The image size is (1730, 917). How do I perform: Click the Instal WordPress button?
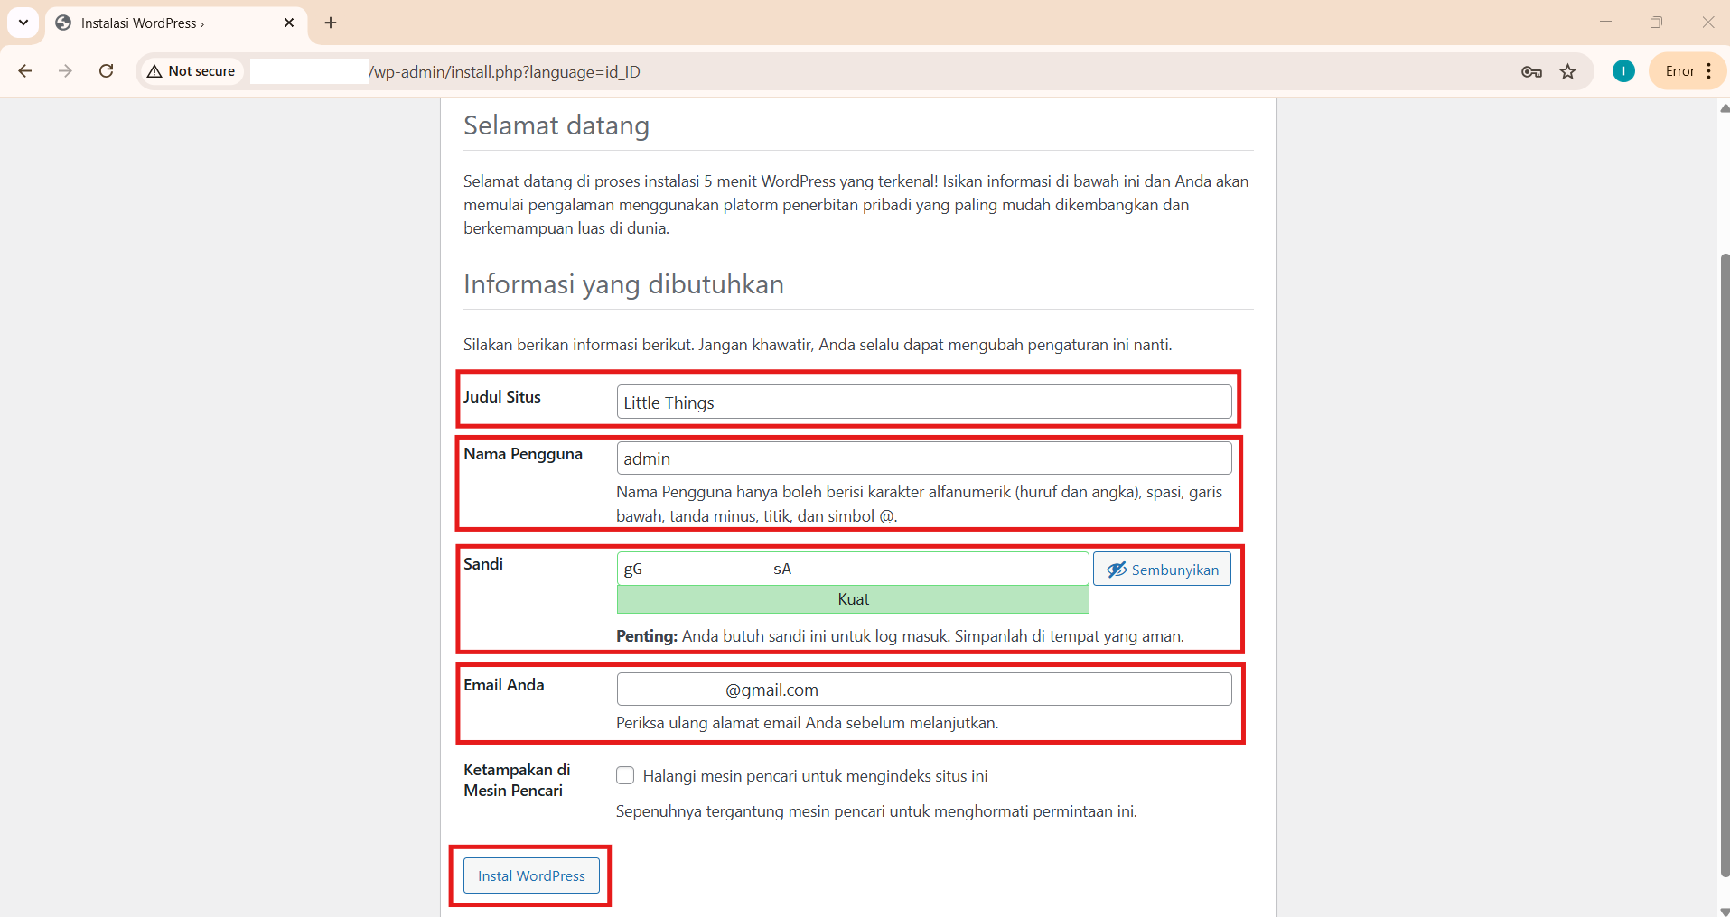tap(530, 875)
